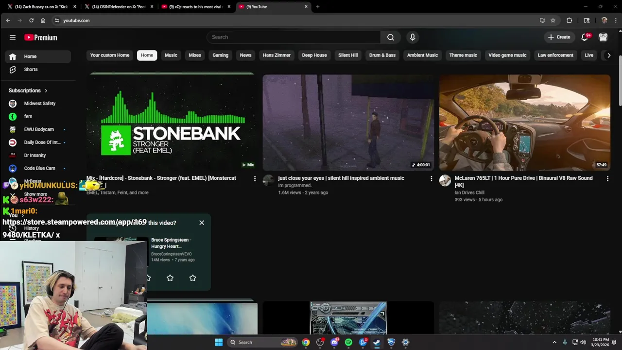Viewport: 622px width, 350px height.
Task: Open Chrome icon in the taskbar
Action: [306, 342]
